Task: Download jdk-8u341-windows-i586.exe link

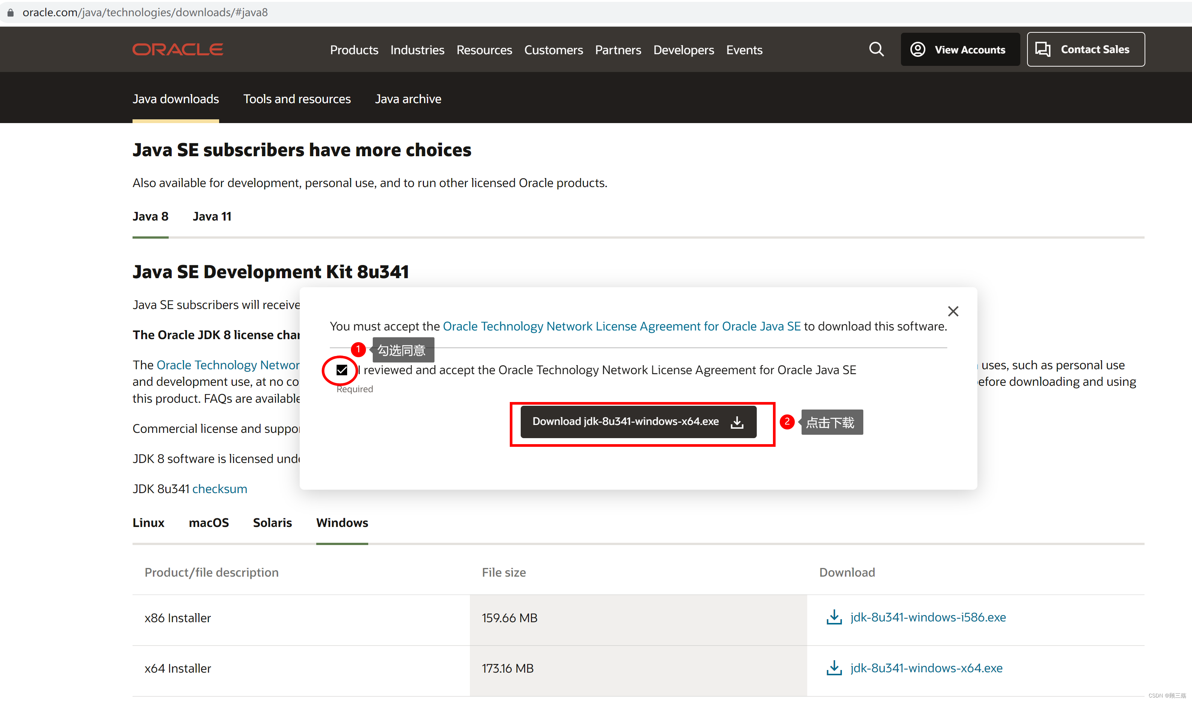Action: (928, 617)
